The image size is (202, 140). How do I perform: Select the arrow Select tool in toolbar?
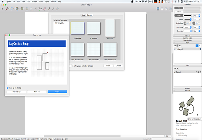2,9
